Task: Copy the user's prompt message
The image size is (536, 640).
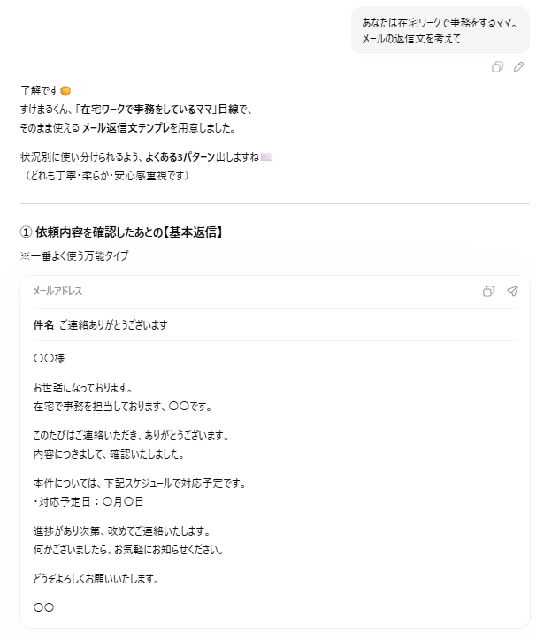Action: (x=497, y=67)
